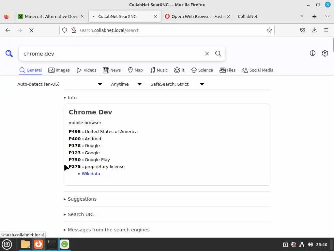Open the volume tray control
The image size is (334, 251).
tap(310, 244)
